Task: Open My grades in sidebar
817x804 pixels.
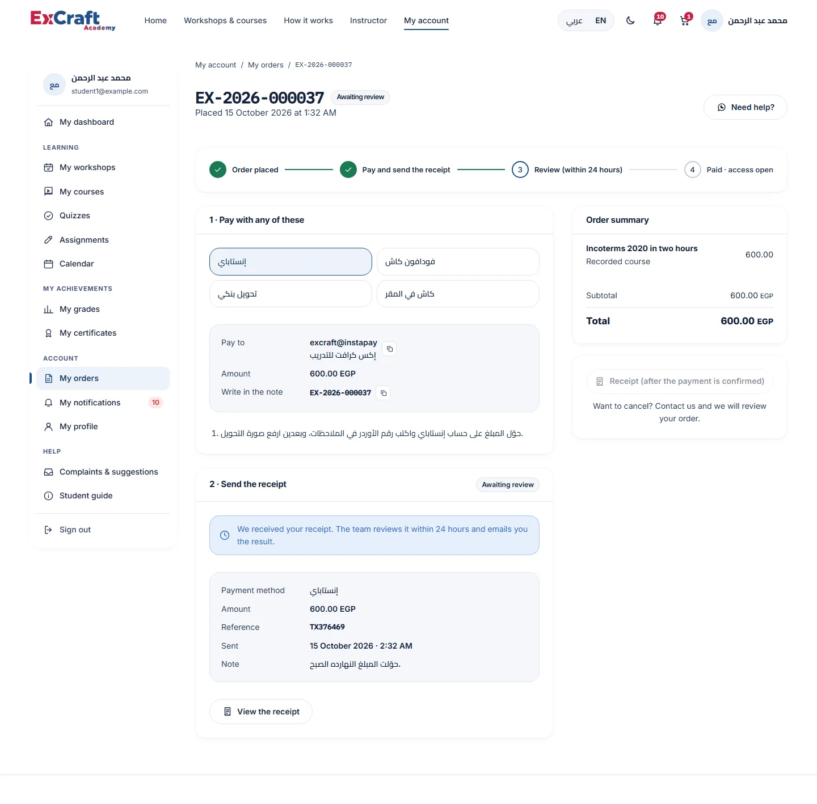Action: pos(103,309)
